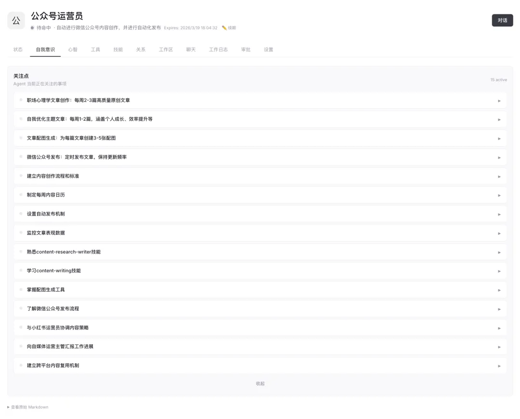The width and height of the screenshot is (520, 419).
Task: Click status dot of 掌握配图生成工具
Action: coord(21,289)
